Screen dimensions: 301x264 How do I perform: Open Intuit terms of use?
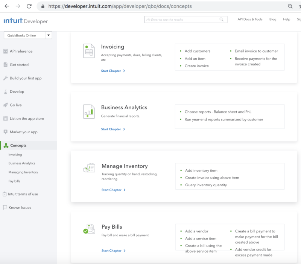click(x=23, y=194)
